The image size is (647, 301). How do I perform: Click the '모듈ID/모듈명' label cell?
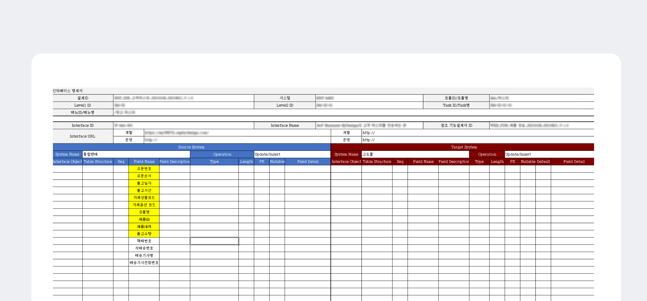coord(456,98)
